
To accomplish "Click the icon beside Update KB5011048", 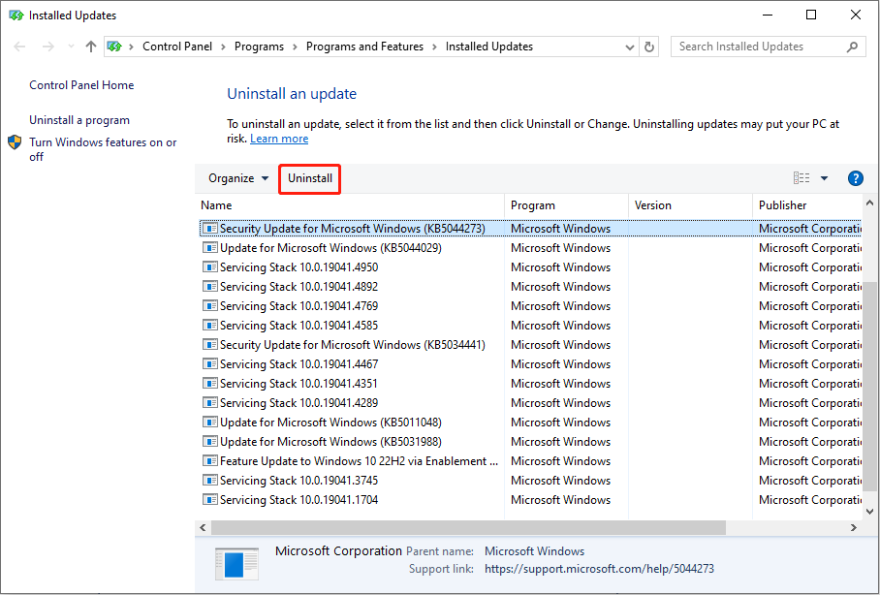I will 210,423.
